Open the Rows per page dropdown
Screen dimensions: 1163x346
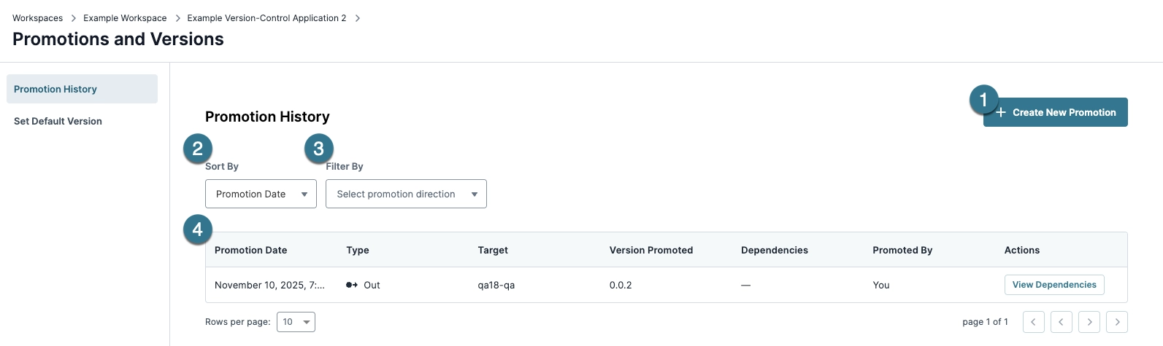pos(296,322)
